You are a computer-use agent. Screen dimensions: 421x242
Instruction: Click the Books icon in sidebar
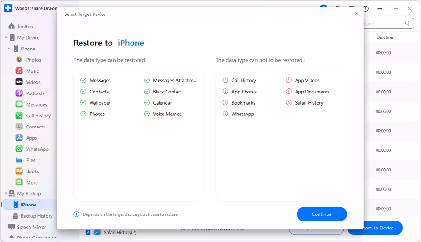19,171
